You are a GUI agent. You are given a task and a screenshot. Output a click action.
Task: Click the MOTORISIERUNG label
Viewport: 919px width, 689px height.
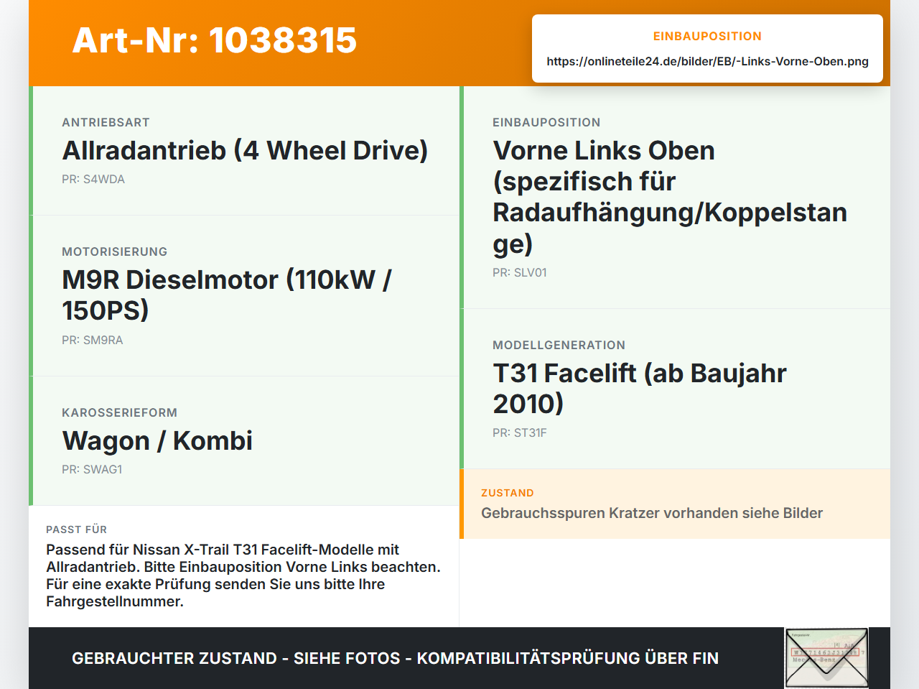[114, 251]
